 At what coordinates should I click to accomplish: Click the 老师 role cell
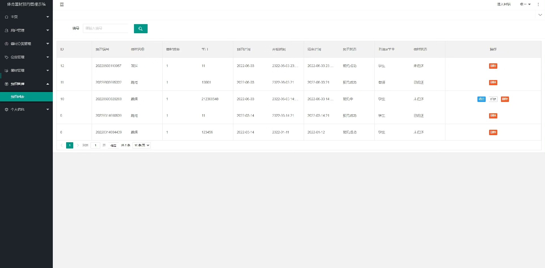click(381, 82)
